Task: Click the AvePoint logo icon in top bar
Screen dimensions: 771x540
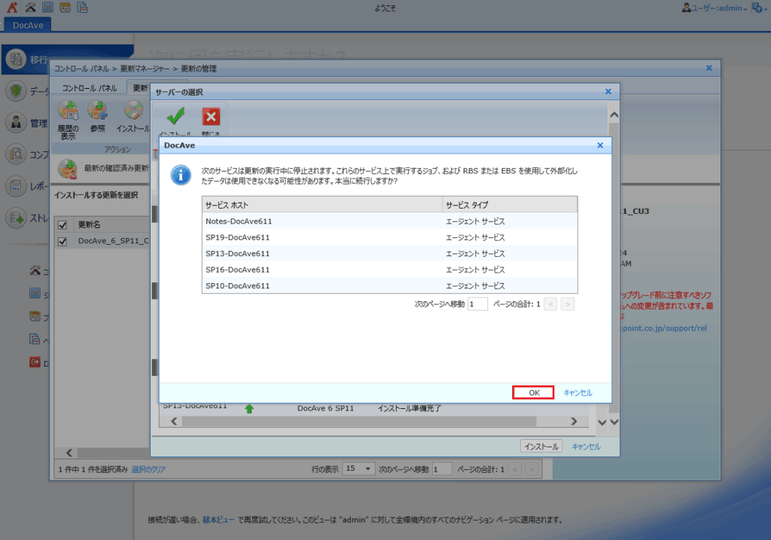Action: pyautogui.click(x=12, y=8)
